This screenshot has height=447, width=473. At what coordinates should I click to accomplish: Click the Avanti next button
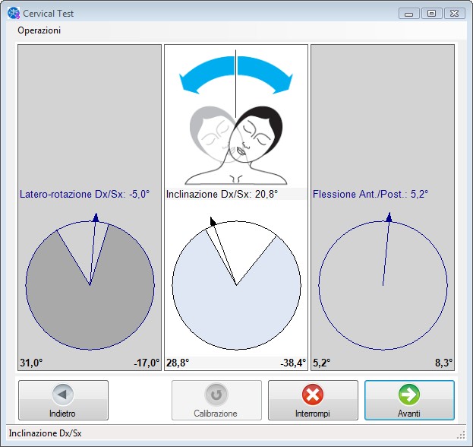pos(409,400)
